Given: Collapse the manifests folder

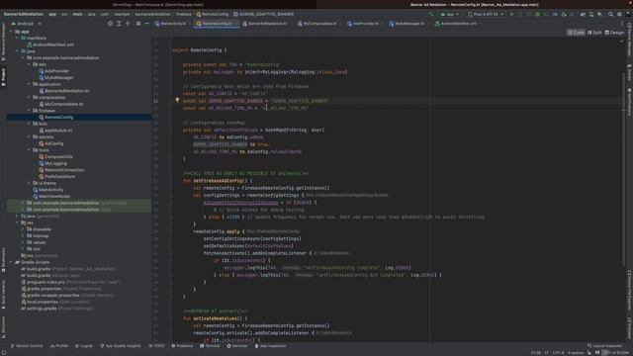Looking at the screenshot, I should tap(17, 38).
